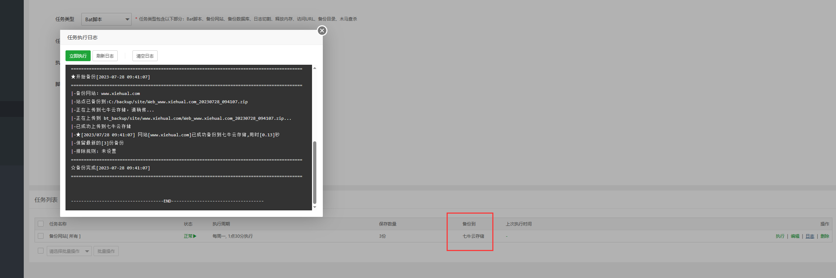The height and width of the screenshot is (278, 836).
Task: Click the 上次执行时间 column header
Action: click(519, 224)
